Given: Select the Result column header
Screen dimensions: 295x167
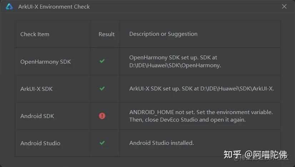Looking at the screenshot, I should (106, 34).
